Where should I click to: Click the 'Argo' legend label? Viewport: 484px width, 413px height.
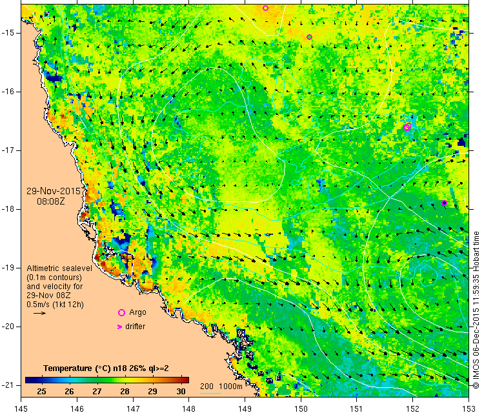point(137,312)
